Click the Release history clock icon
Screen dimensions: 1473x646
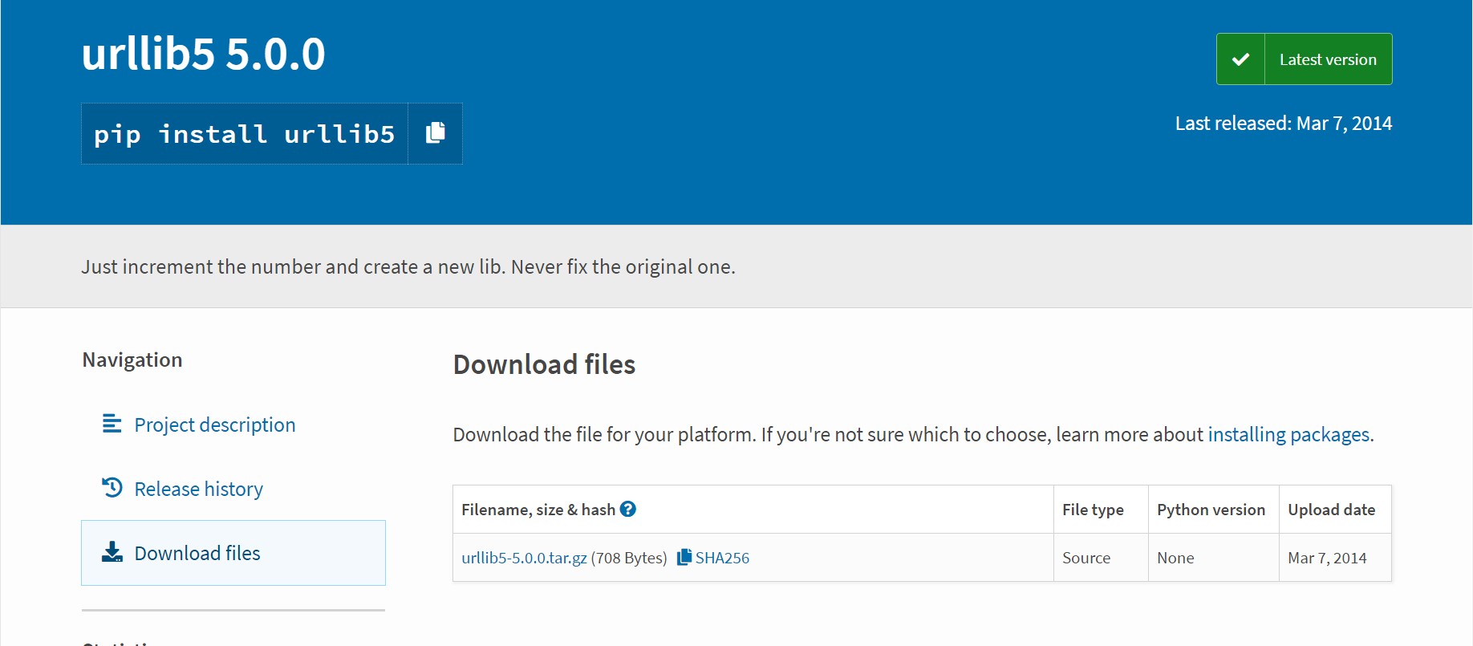coord(112,488)
